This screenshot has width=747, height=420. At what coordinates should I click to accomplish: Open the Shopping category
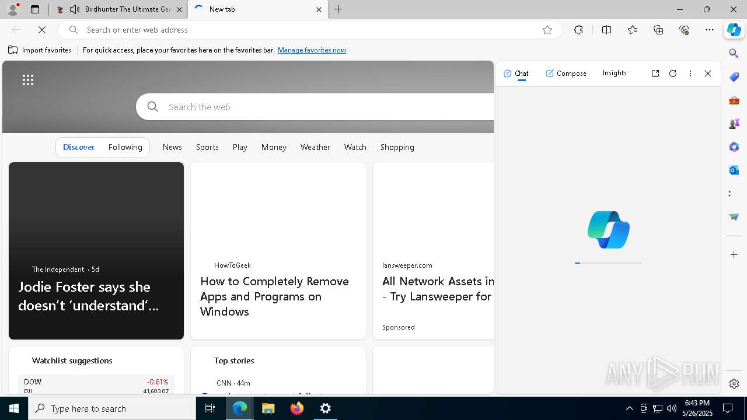coord(397,147)
